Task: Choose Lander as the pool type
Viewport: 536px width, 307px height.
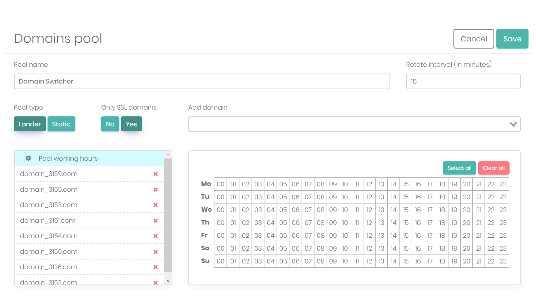Action: (x=30, y=124)
